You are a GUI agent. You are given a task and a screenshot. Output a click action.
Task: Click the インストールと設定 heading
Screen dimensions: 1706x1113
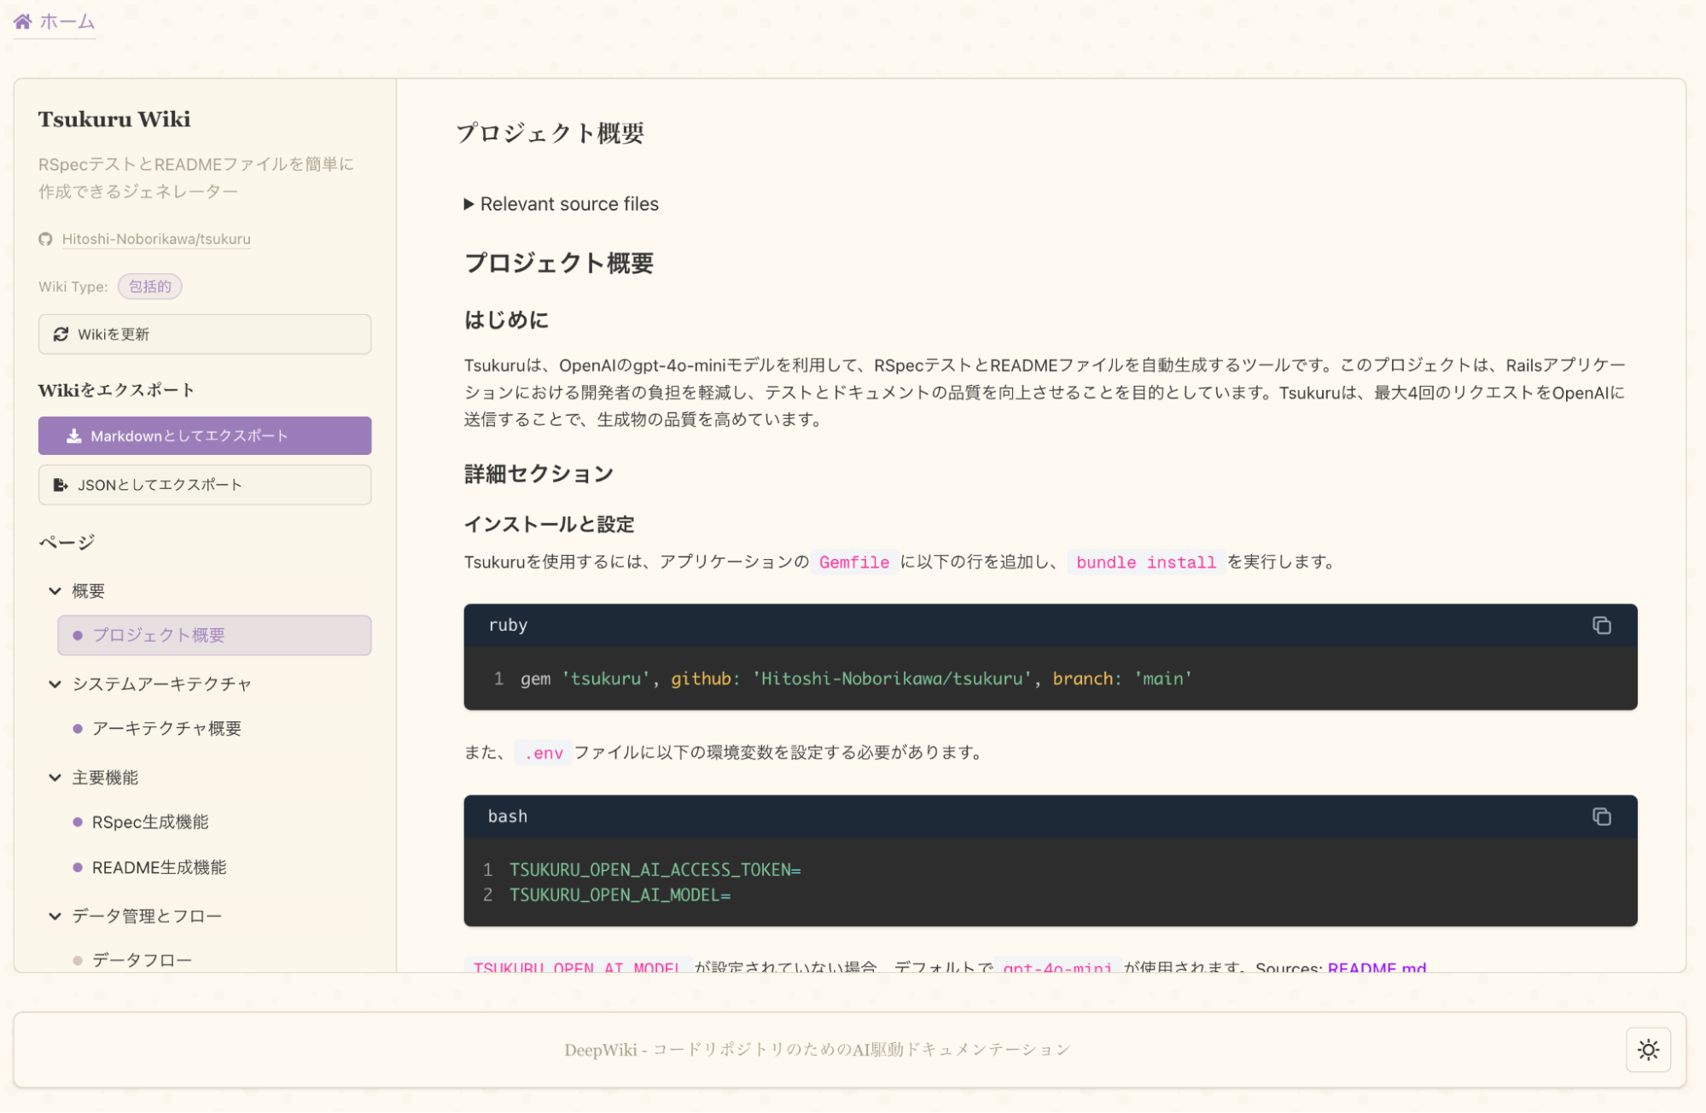point(549,524)
